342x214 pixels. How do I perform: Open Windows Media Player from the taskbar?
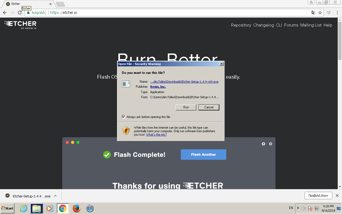click(50, 208)
